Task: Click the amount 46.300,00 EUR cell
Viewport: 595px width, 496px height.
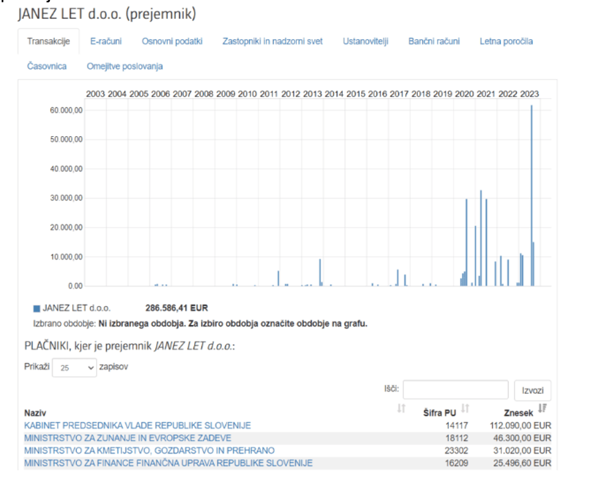Action: pos(522,438)
